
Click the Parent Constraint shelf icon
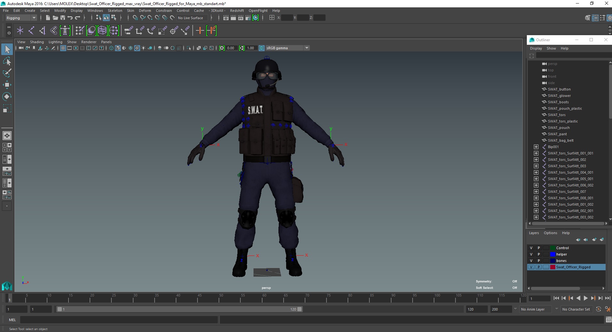129,30
